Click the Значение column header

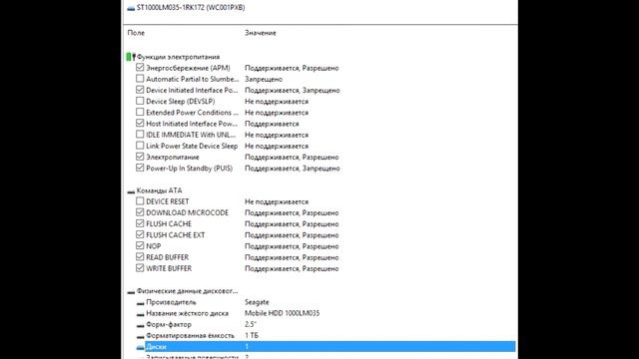260,33
